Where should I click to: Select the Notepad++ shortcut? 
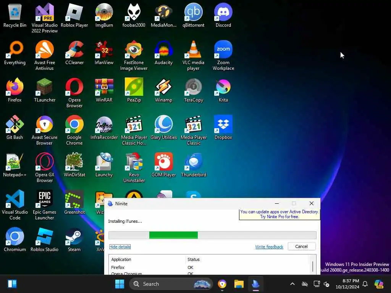point(15,165)
